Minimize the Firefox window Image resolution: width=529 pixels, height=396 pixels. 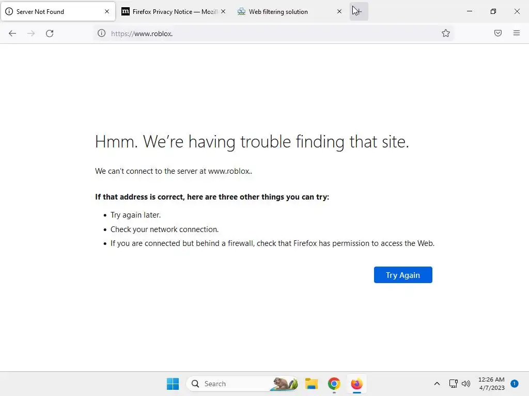tap(469, 11)
